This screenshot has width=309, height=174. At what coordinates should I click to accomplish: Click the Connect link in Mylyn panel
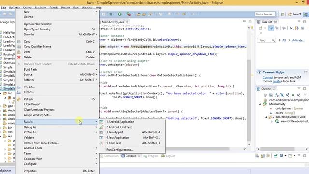[267, 77]
